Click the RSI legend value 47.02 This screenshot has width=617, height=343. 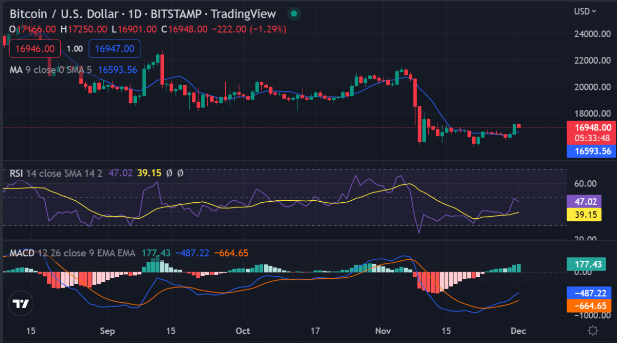[120, 174]
